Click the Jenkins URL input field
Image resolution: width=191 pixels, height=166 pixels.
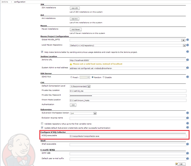(128, 60)
